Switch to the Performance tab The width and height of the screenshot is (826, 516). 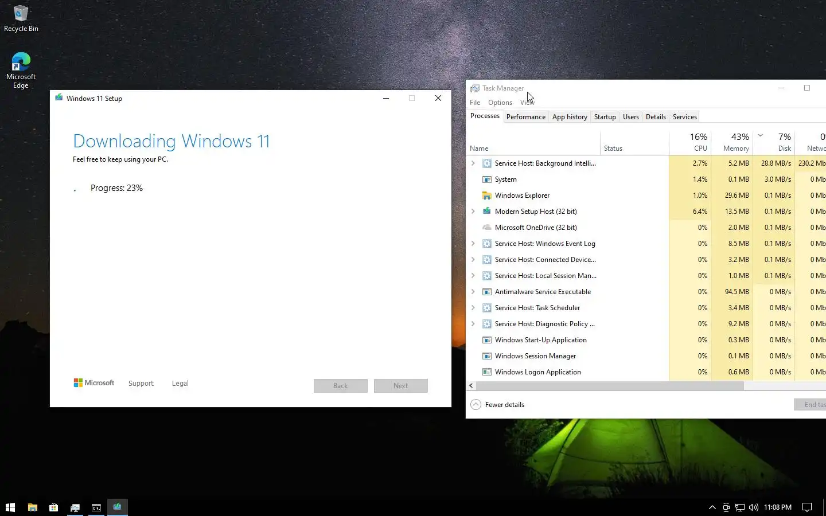click(x=525, y=117)
